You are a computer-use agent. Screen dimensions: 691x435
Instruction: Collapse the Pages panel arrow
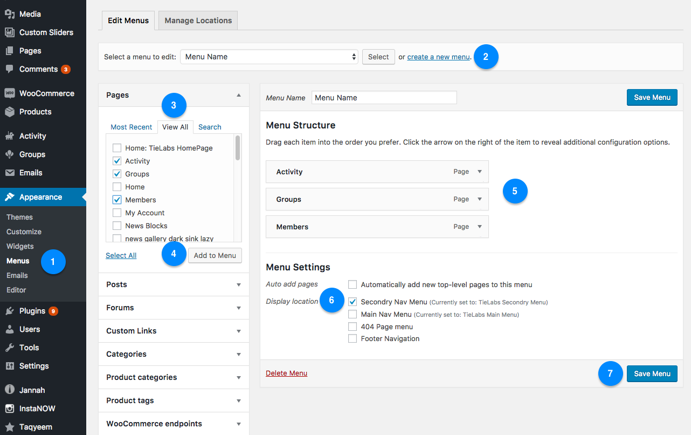(239, 95)
